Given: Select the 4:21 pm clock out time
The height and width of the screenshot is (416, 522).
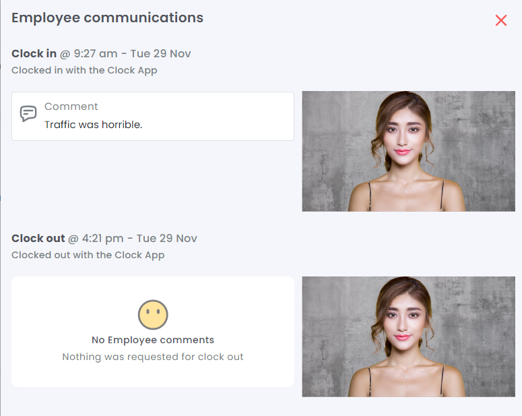Looking at the screenshot, I should [102, 239].
